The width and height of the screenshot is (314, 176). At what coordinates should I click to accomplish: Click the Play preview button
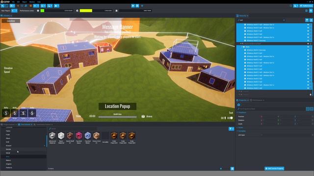click(133, 6)
